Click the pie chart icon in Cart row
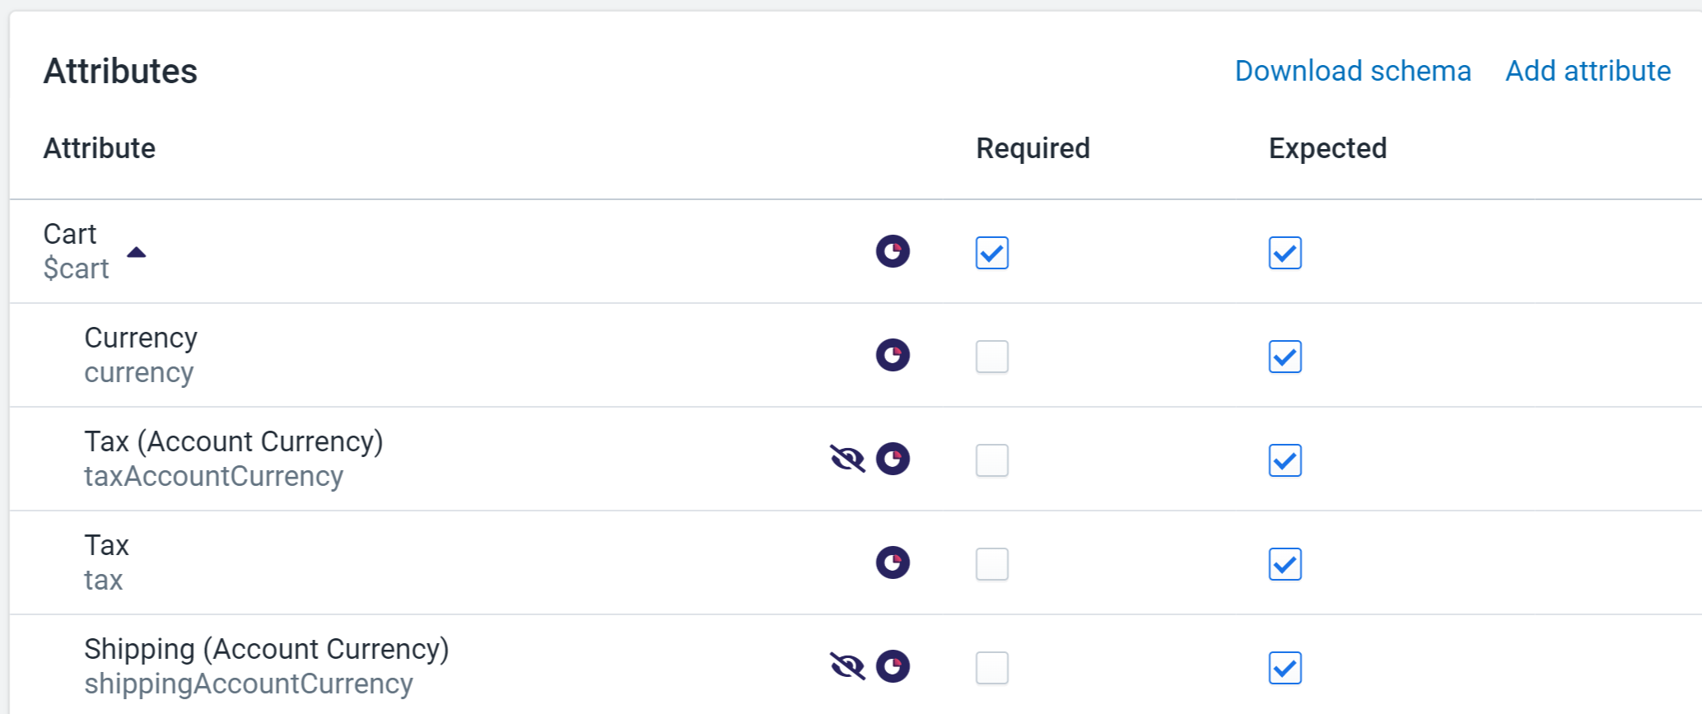The height and width of the screenshot is (714, 1702). coord(893,252)
